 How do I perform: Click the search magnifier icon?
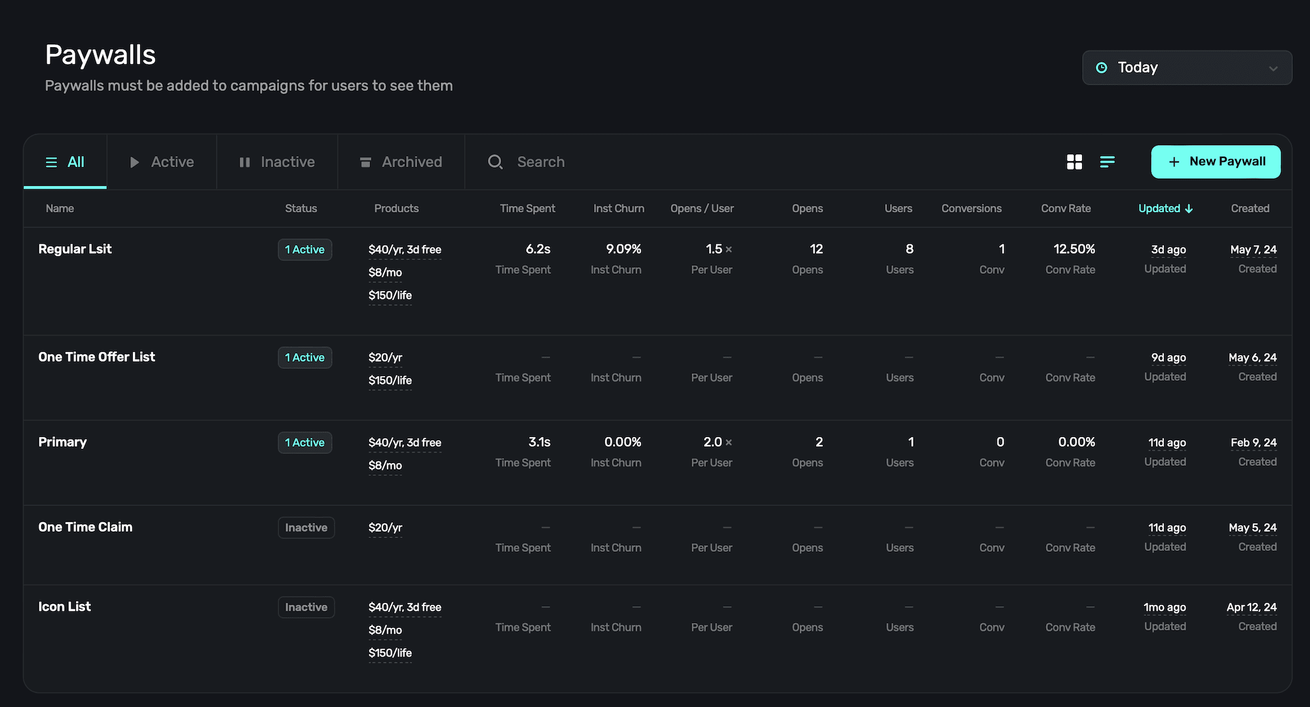point(495,162)
